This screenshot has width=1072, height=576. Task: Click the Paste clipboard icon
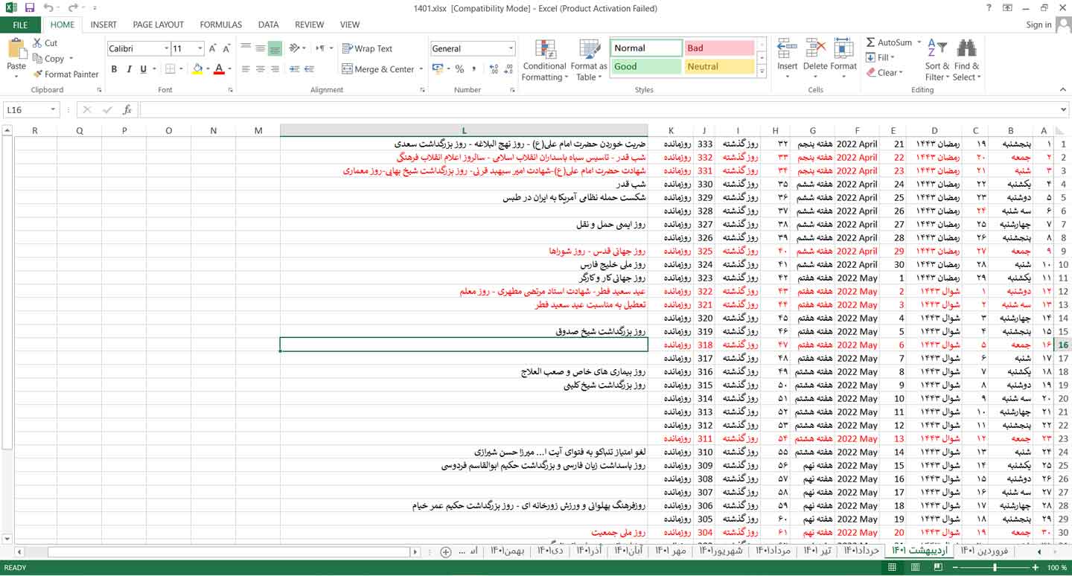(x=16, y=48)
